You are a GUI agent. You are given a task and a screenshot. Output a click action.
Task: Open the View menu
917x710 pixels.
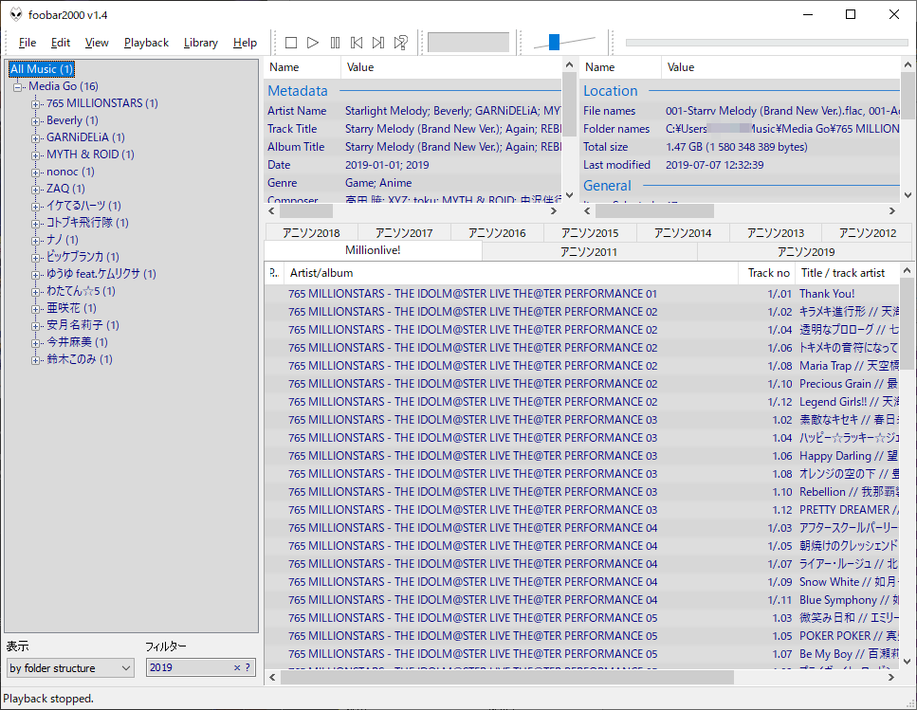(x=97, y=43)
